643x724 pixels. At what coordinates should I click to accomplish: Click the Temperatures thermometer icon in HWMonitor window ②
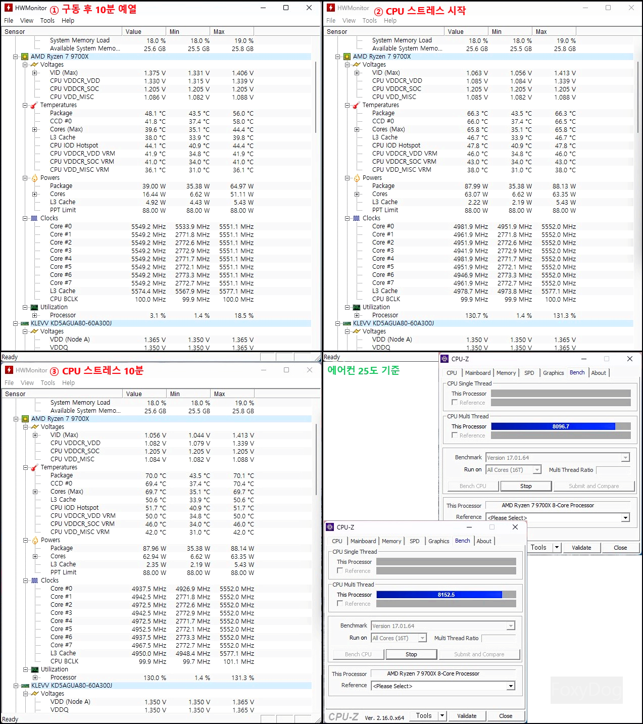[x=357, y=105]
